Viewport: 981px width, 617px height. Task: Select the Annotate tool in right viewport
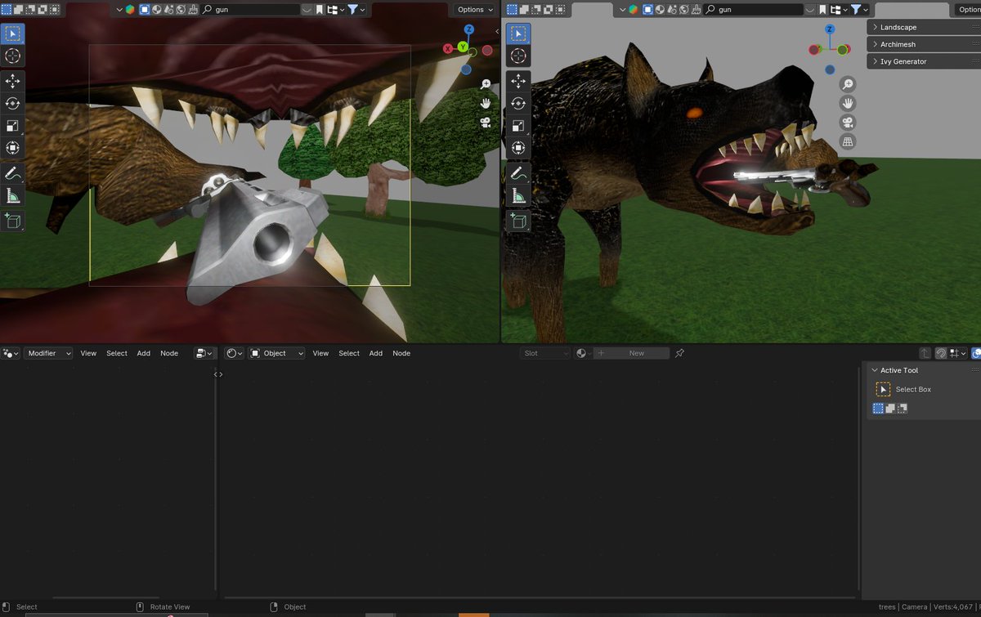point(517,173)
